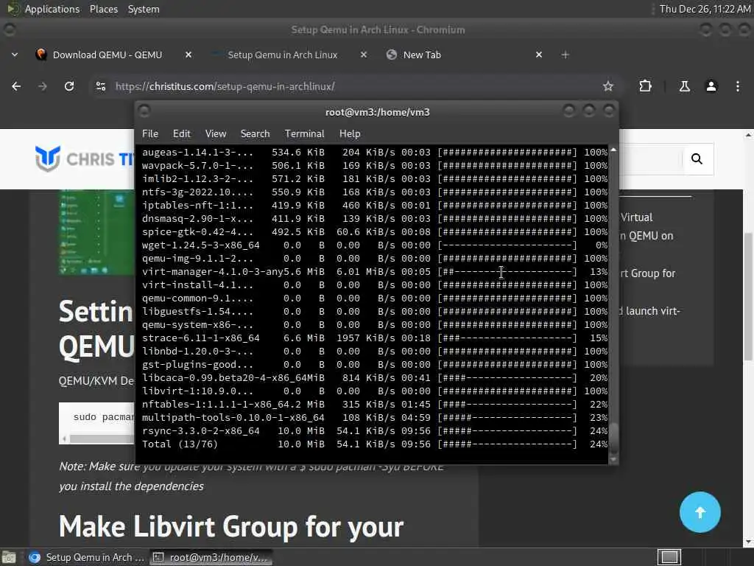Screen dimensions: 754x566
Task: Click the virt-manager-4.1.0-3 download row
Action: pos(375,272)
